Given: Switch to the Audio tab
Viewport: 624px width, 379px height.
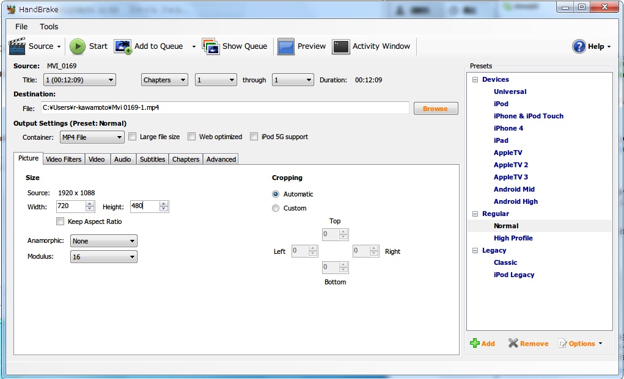Looking at the screenshot, I should pyautogui.click(x=123, y=159).
